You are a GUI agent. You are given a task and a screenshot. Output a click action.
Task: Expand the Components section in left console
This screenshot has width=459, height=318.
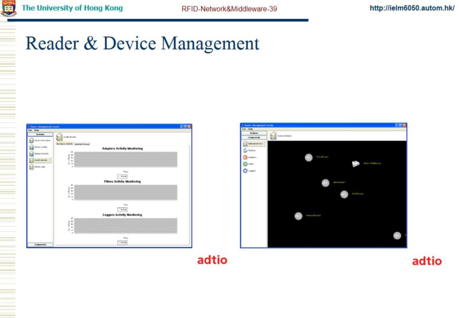coord(40,245)
